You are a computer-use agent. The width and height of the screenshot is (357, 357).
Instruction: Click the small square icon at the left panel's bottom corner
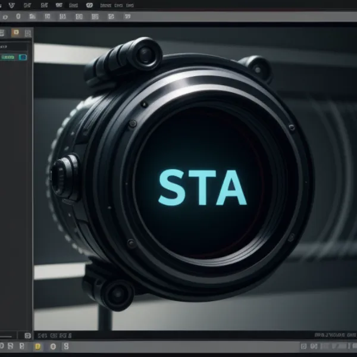click(27, 336)
